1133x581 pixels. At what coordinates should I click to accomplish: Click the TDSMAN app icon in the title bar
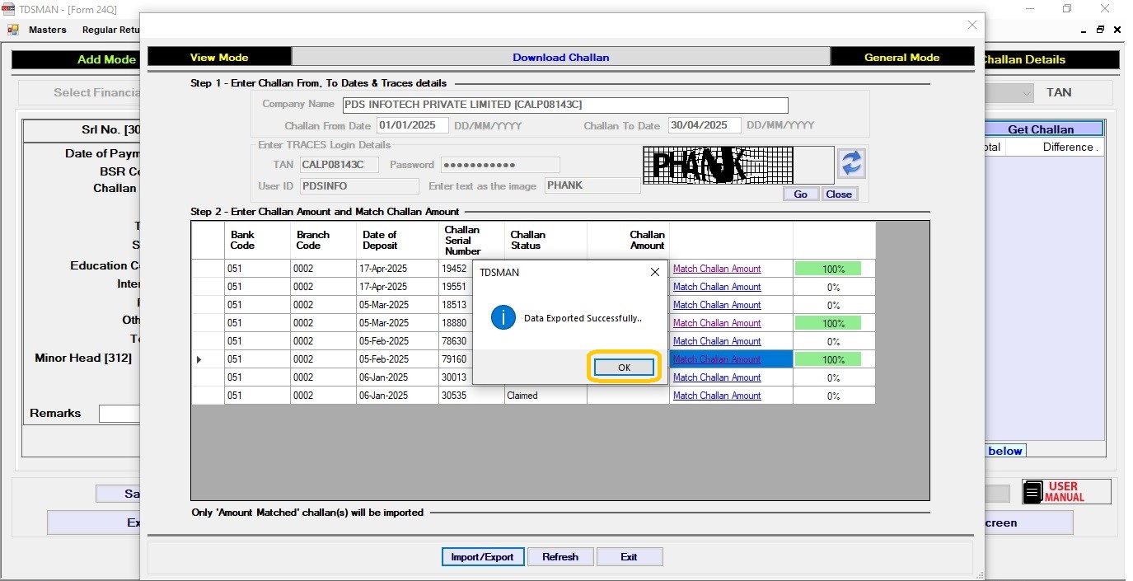point(8,9)
